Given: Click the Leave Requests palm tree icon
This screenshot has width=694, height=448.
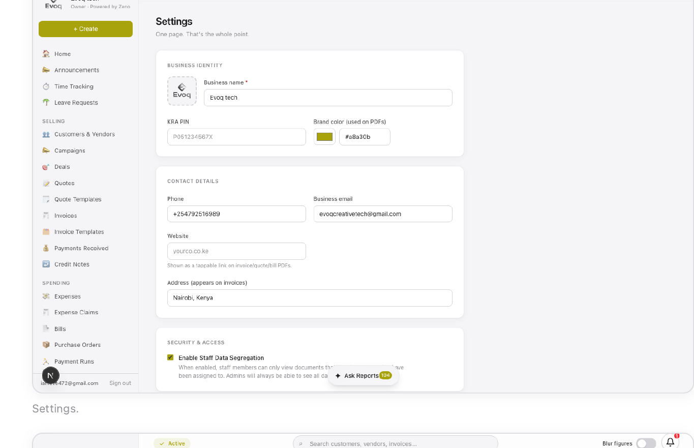Looking at the screenshot, I should pyautogui.click(x=46, y=103).
